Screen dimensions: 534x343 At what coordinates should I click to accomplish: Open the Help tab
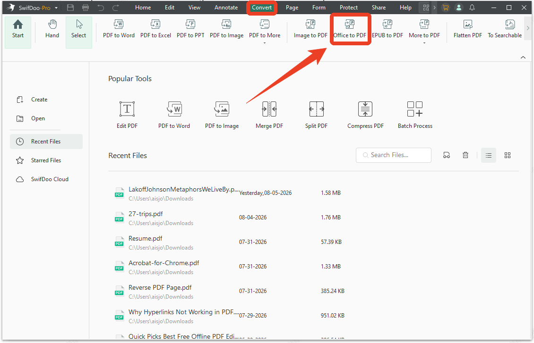click(405, 8)
